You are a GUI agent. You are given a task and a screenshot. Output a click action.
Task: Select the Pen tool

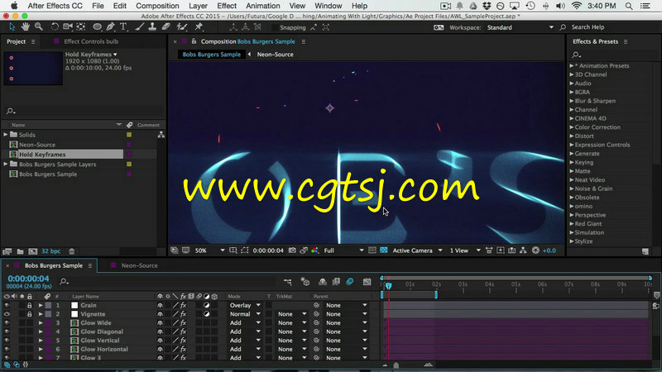point(111,27)
